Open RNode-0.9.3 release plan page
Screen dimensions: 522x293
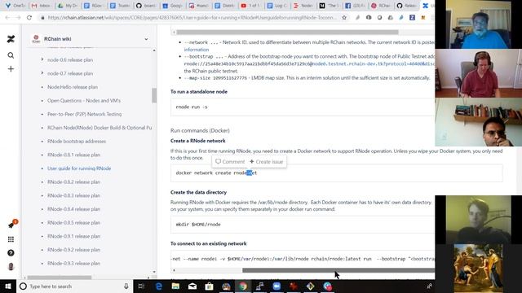[74, 264]
